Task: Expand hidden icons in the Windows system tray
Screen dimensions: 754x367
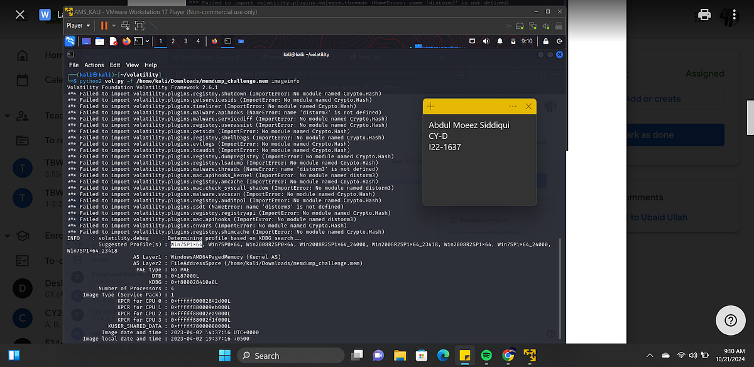Action: (x=648, y=355)
